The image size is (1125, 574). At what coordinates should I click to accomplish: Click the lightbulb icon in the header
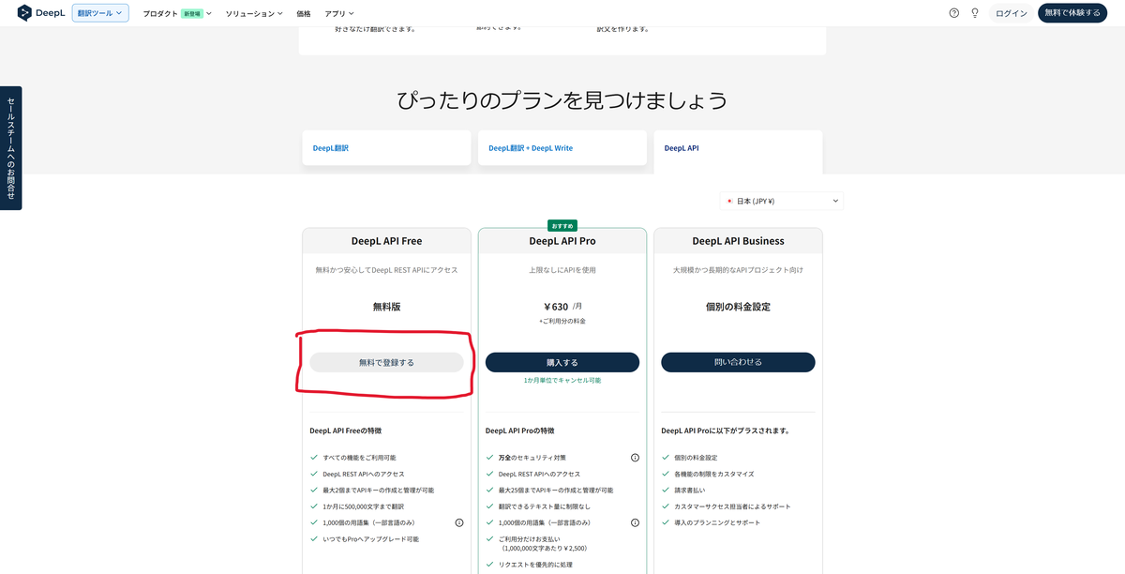click(x=975, y=13)
